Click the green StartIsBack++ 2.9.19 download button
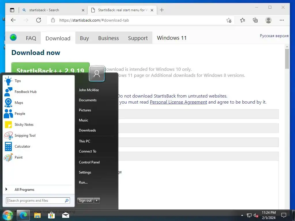The width and height of the screenshot is (295, 221). [50, 68]
